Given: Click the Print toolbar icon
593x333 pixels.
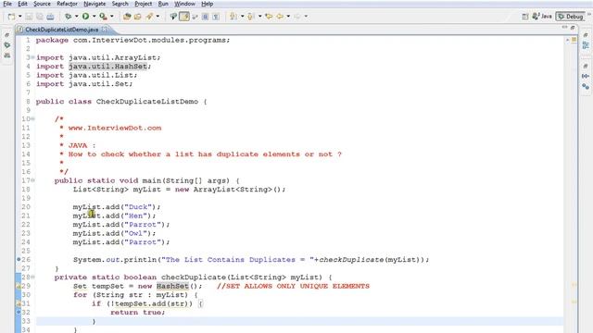Looking at the screenshot, I should (x=50, y=17).
